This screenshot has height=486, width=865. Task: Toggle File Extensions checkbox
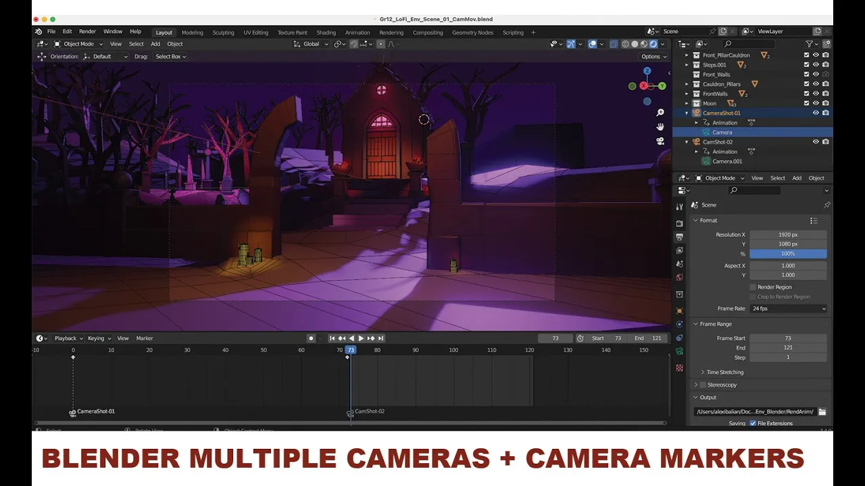pos(751,423)
